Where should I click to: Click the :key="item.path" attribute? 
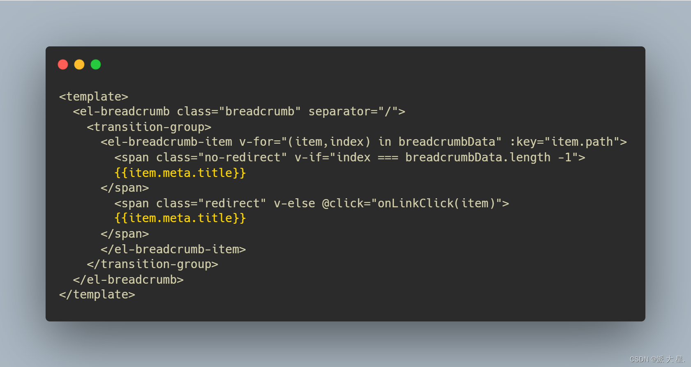point(569,142)
